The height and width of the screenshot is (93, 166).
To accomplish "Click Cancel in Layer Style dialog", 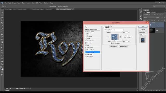I will 143,30.
